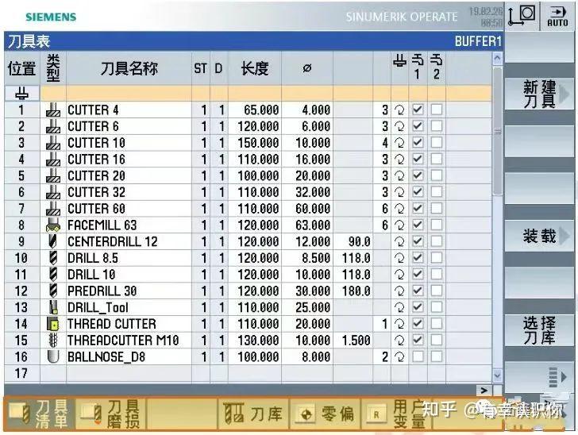Viewport: 578px width, 435px height.
Task: Click the milling cutter icon for CUTTER 10
Action: click(x=53, y=143)
